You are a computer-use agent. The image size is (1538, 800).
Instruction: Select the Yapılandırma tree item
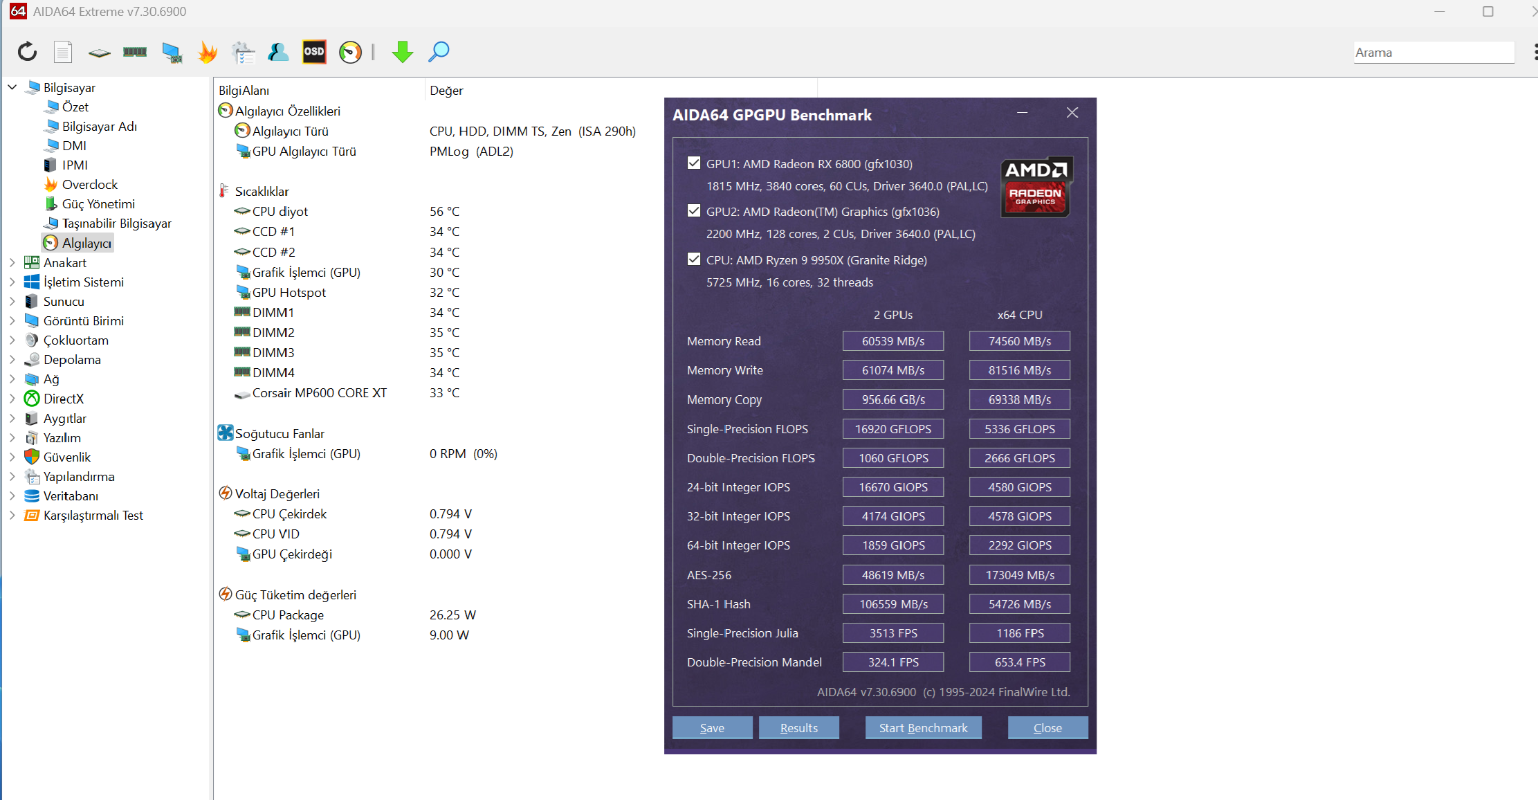[79, 476]
